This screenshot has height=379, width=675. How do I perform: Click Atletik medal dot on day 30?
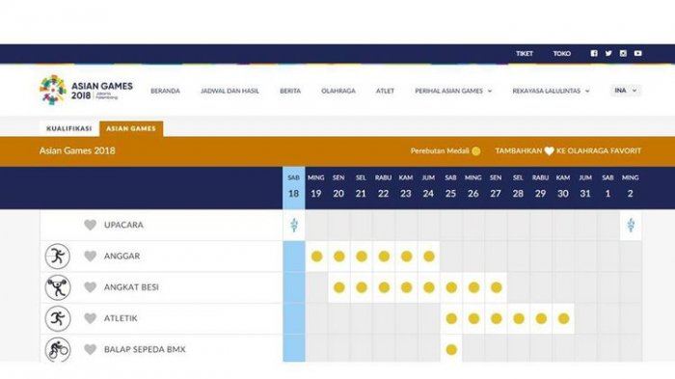563,318
